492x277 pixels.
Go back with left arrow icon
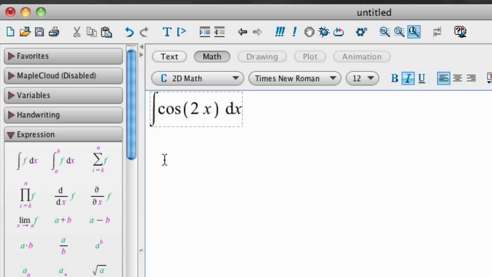click(242, 32)
